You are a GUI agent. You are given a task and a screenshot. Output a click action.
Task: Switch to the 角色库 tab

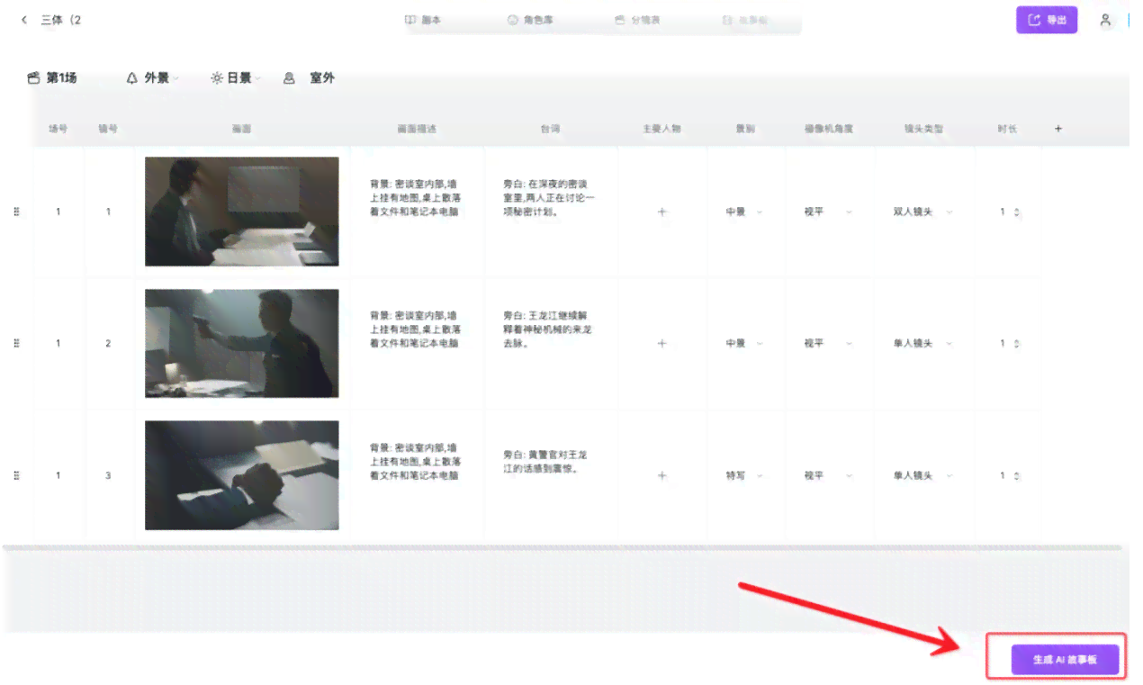pyautogui.click(x=529, y=20)
